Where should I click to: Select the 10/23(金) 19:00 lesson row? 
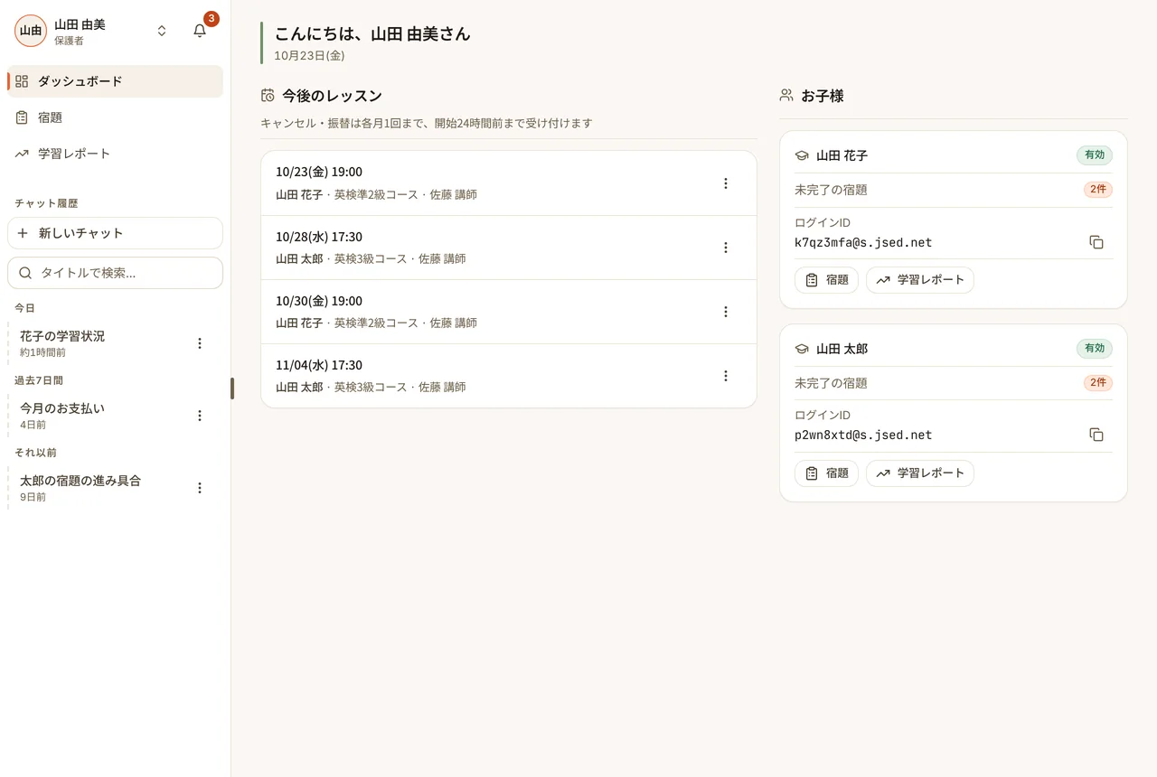(509, 183)
